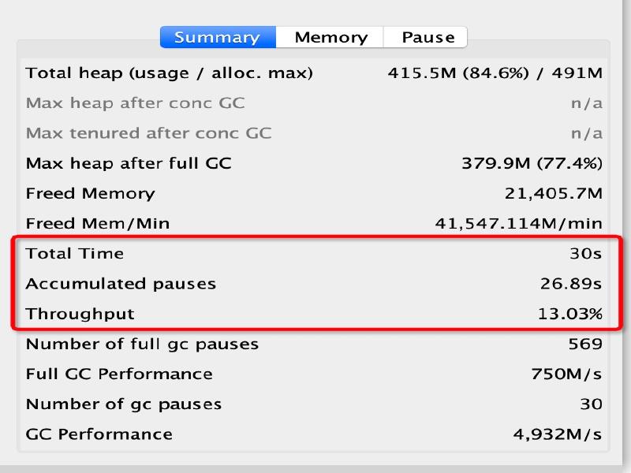Select the Freed Memory row label
This screenshot has height=473, width=631.
[x=90, y=193]
